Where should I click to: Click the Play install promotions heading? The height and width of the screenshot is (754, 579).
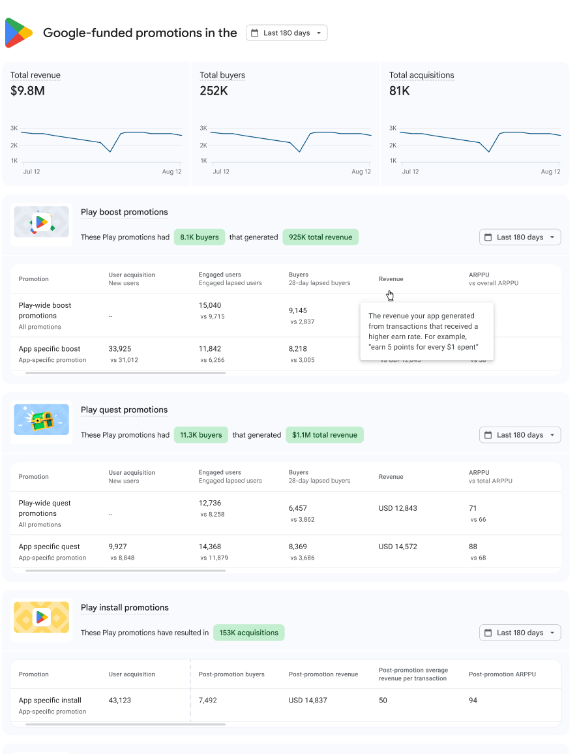click(x=125, y=607)
